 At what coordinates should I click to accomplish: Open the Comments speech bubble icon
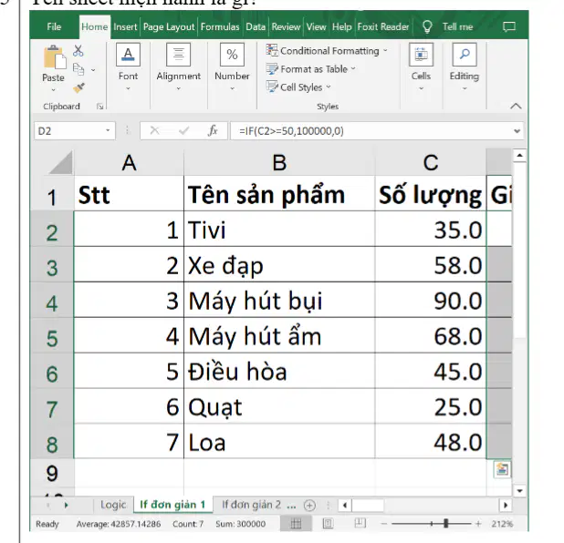509,27
